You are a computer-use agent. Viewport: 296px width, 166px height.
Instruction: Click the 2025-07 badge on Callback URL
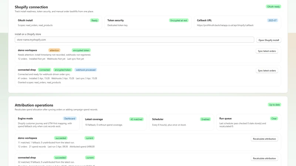[x=272, y=20]
